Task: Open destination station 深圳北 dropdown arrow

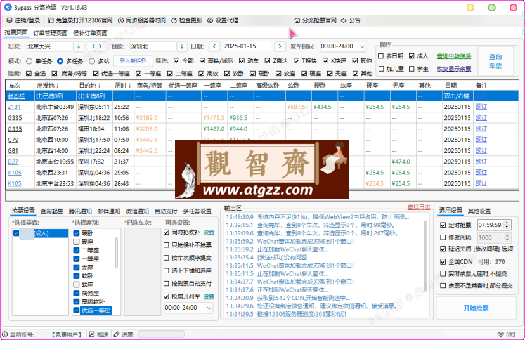Action: [x=182, y=46]
